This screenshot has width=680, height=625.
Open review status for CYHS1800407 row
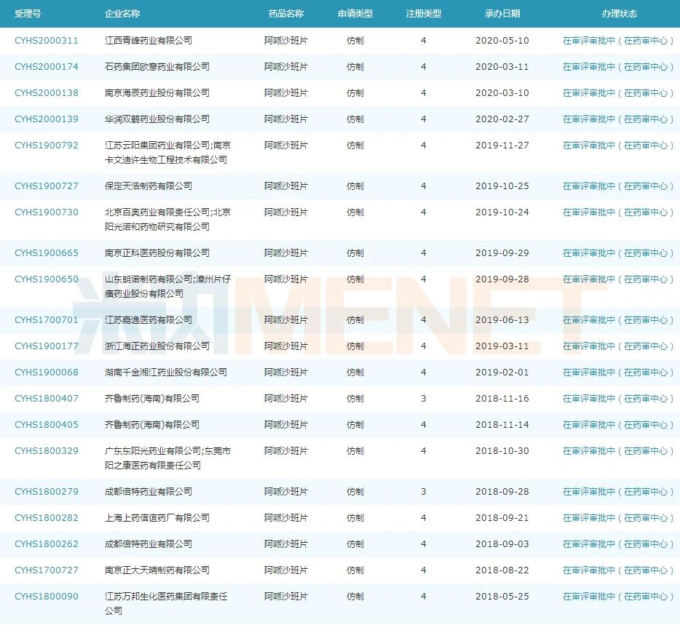click(618, 398)
